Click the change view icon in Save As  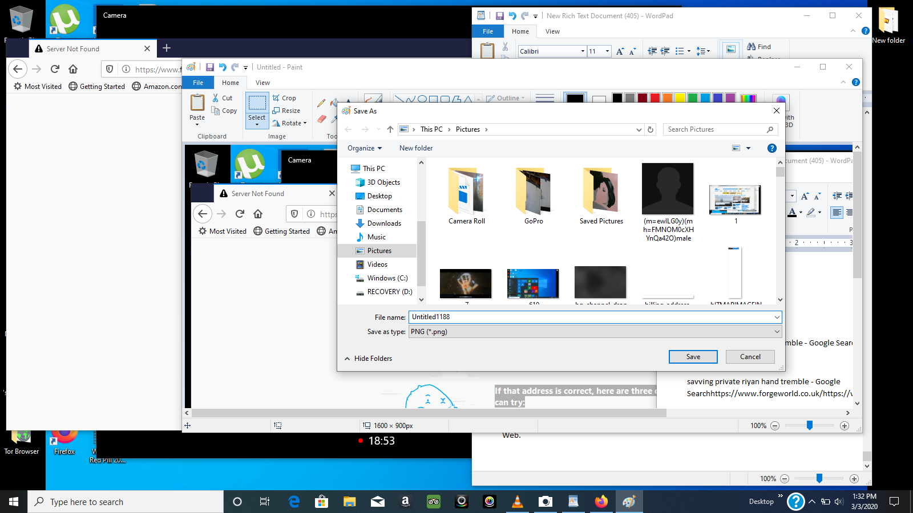736,148
